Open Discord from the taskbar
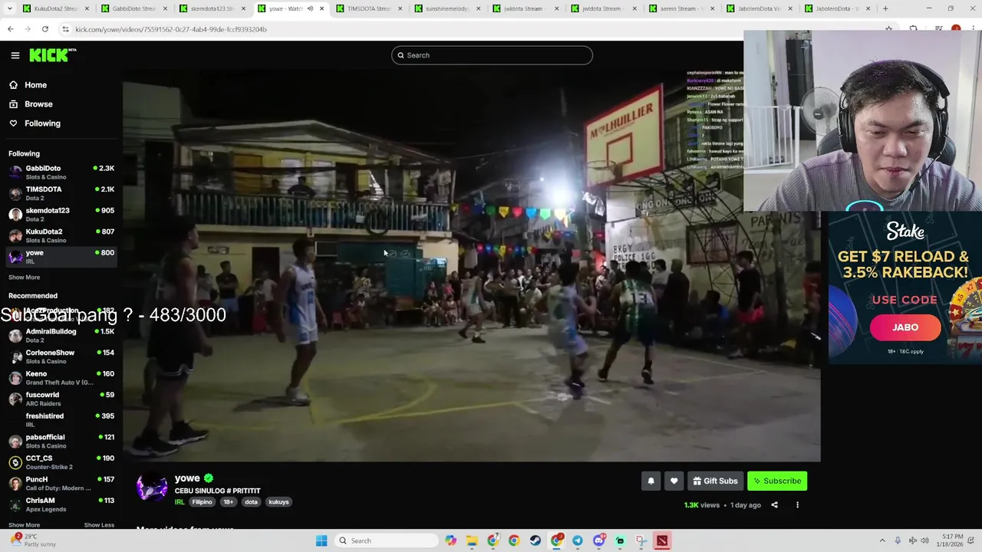 [x=599, y=540]
